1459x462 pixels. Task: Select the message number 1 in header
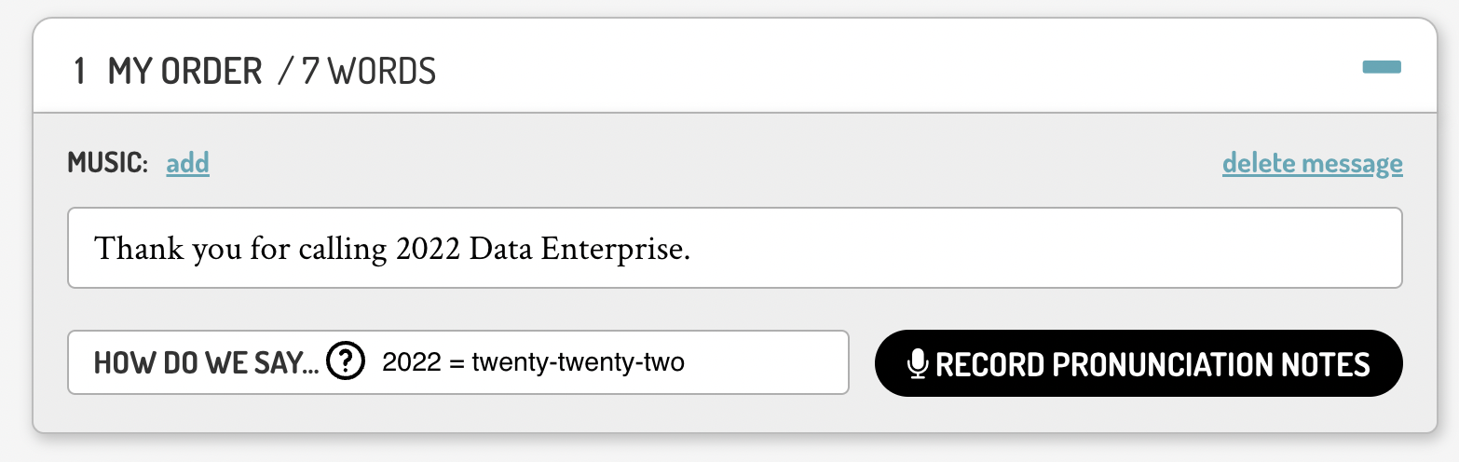(80, 71)
